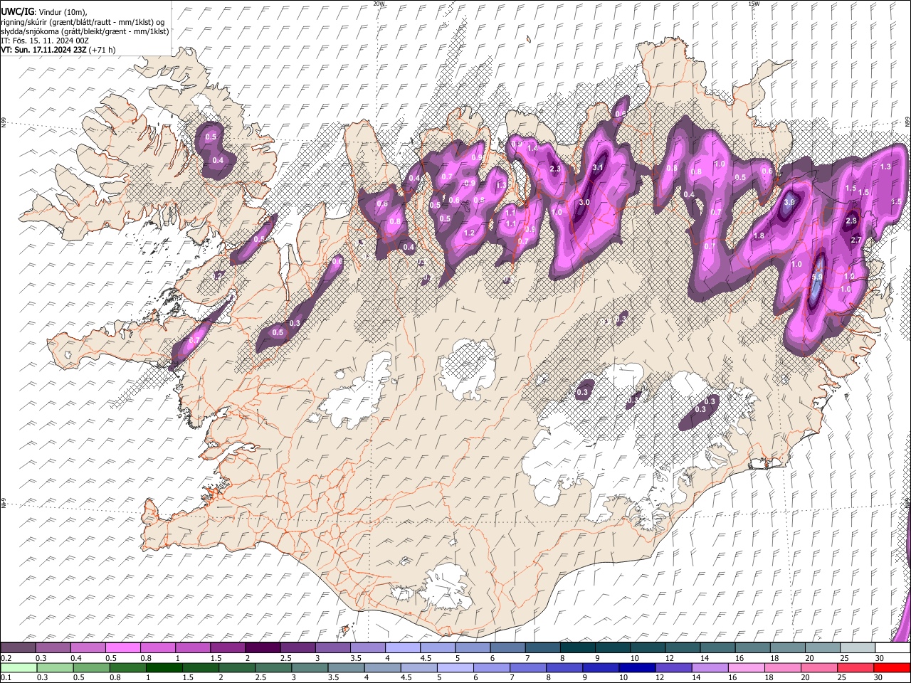911x683 pixels.
Task: Click the 5.9 precipitation peak value on the map
Action: pyautogui.click(x=817, y=277)
